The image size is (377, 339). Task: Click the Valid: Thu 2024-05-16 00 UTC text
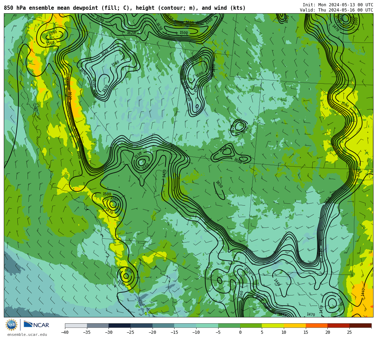(337, 10)
